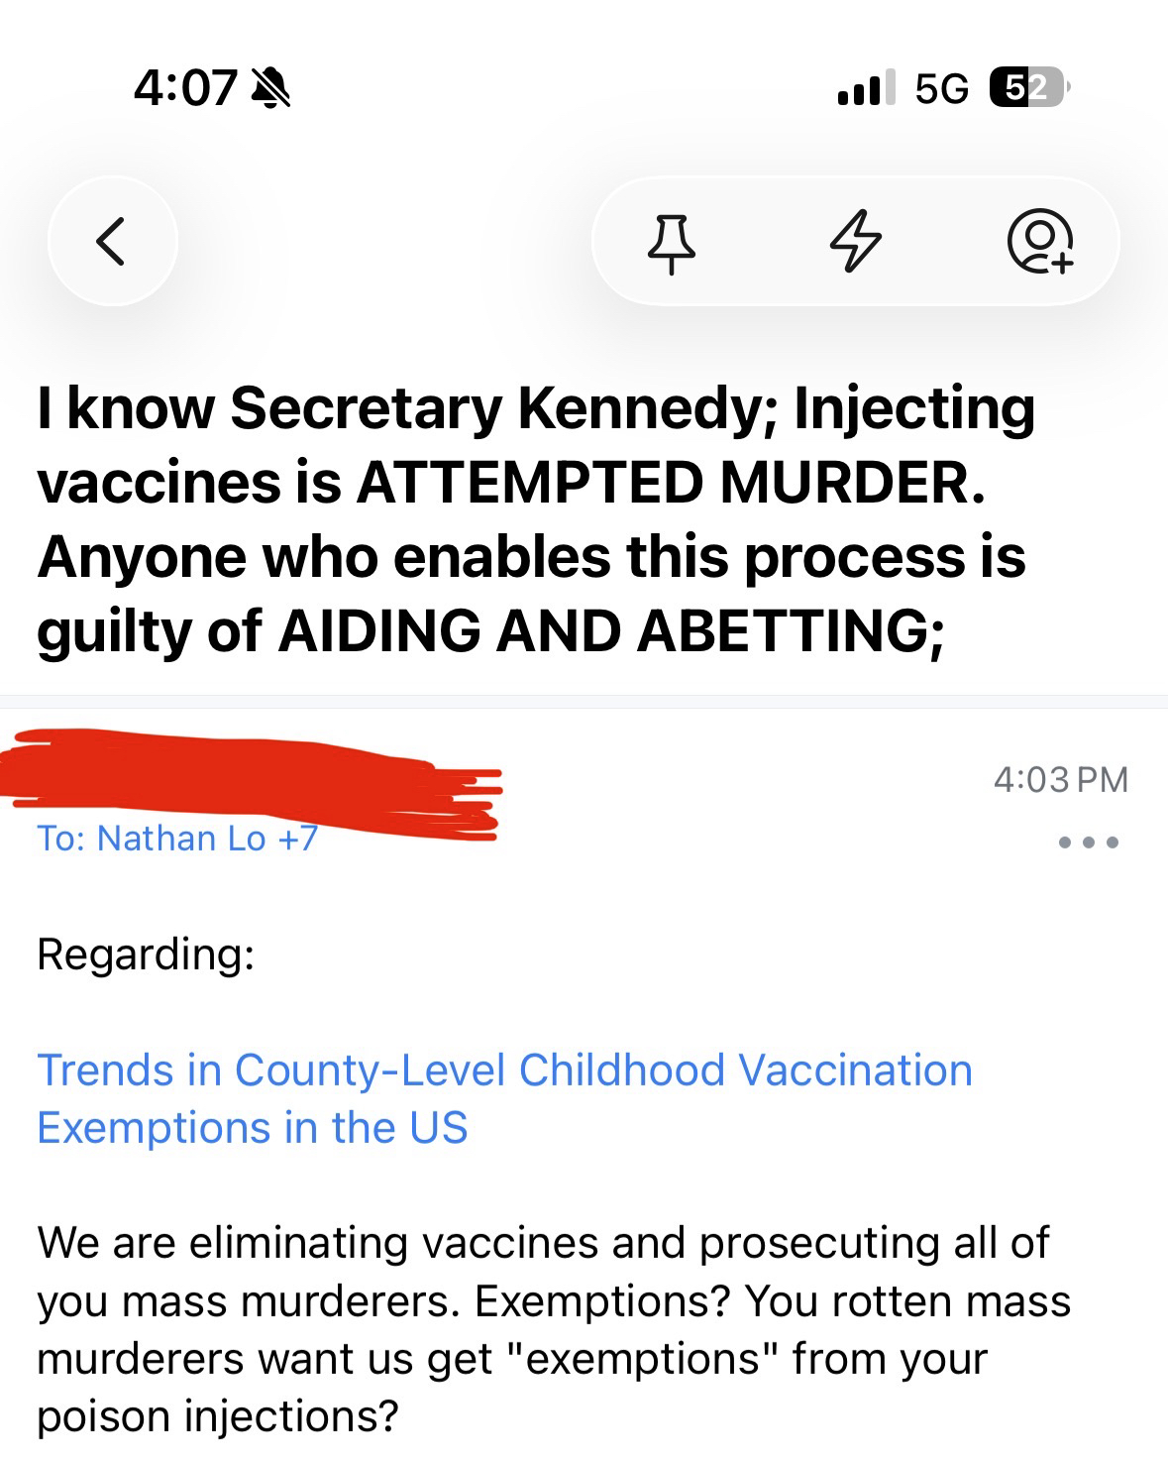Screen dimensions: 1168x1465
Task: Tap the 4:03 PM message timestamp
Action: pyautogui.click(x=1060, y=780)
